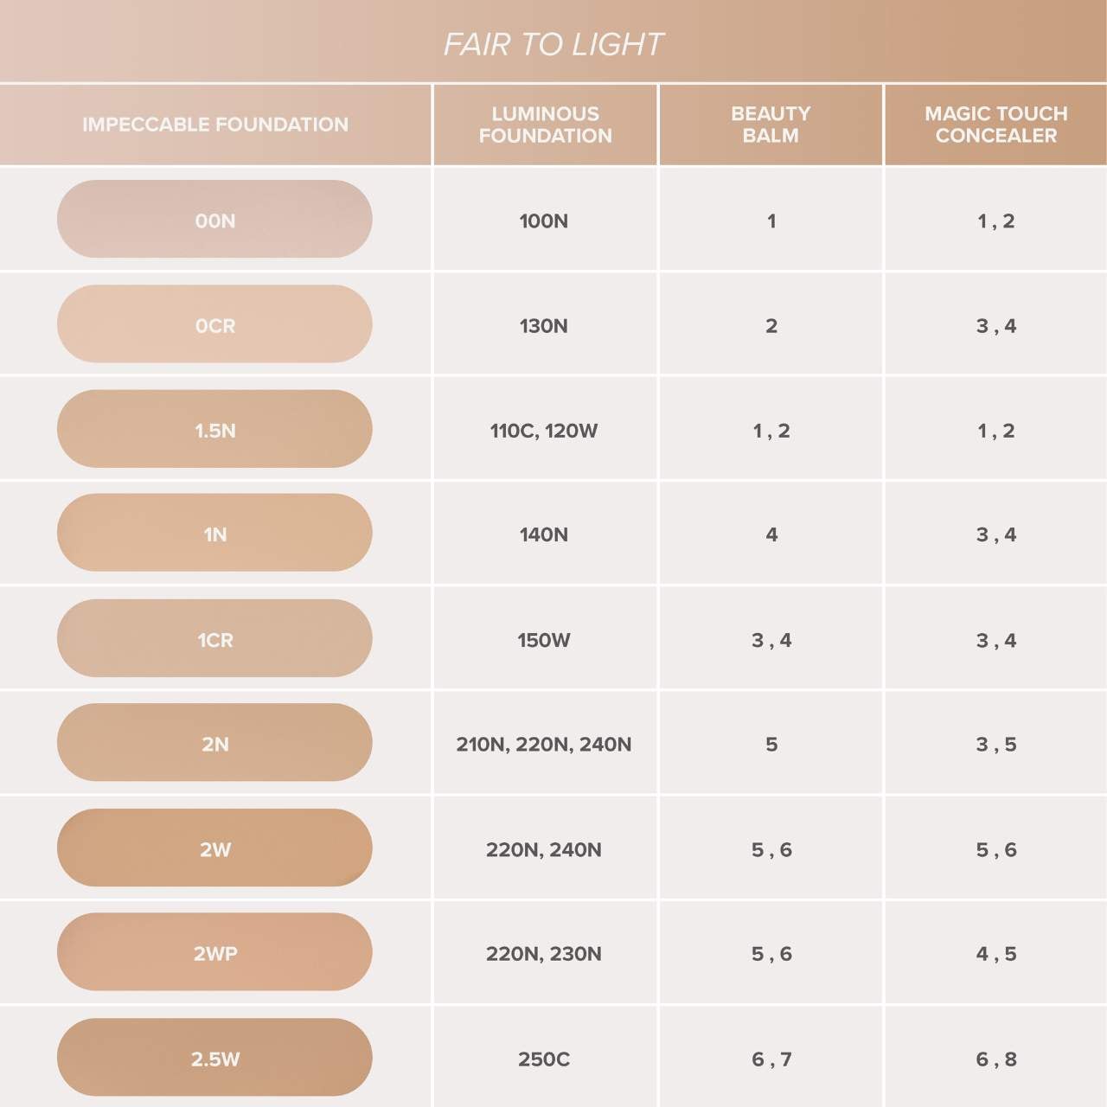Select the 250C luminous foundation cell
The width and height of the screenshot is (1107, 1107).
tap(544, 1059)
